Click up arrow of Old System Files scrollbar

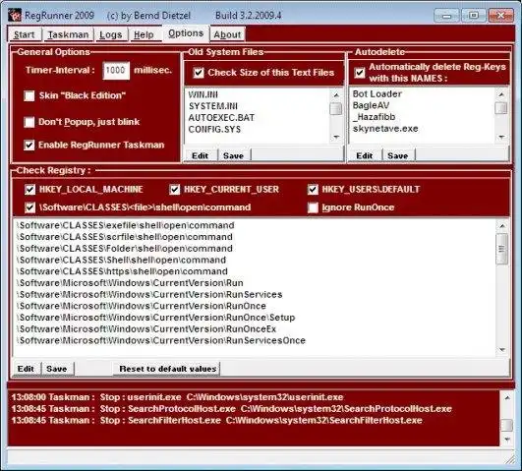click(336, 95)
